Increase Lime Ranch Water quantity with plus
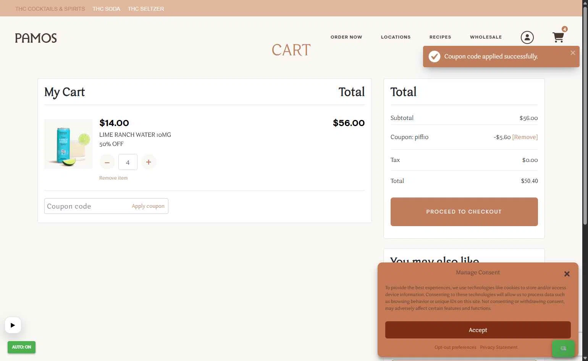588x361 pixels. [x=149, y=162]
